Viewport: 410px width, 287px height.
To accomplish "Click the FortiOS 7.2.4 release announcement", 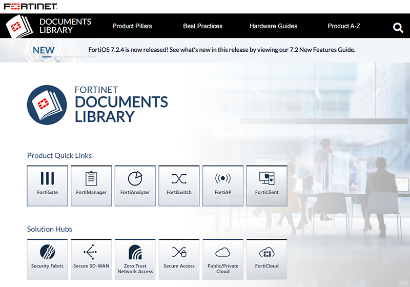I will 222,50.
